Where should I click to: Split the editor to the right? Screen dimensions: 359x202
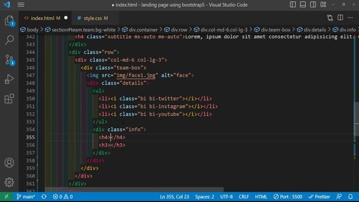click(340, 17)
